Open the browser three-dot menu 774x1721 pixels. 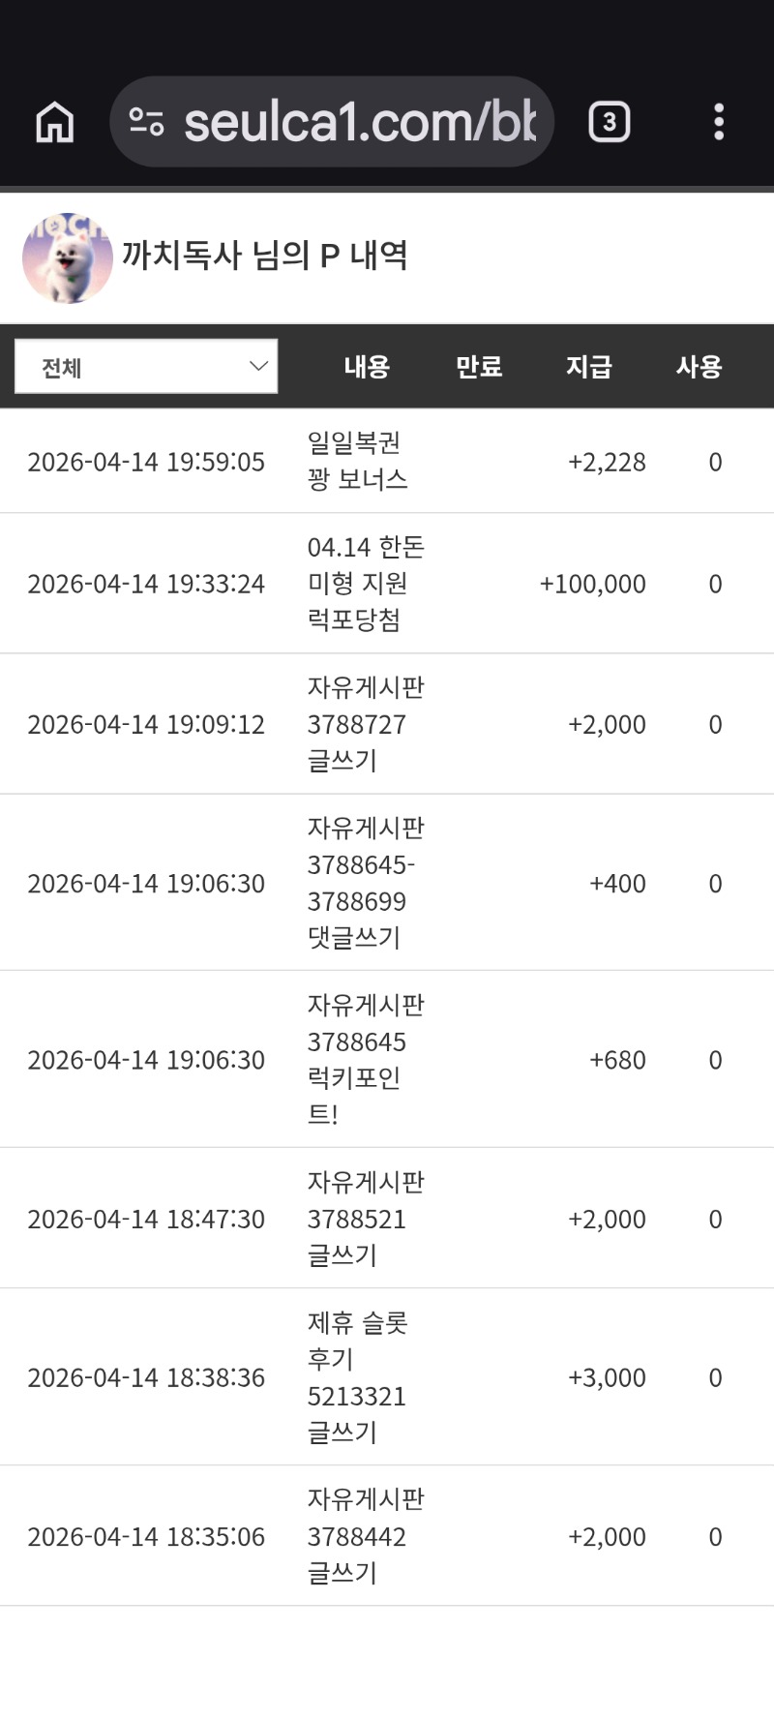[718, 123]
